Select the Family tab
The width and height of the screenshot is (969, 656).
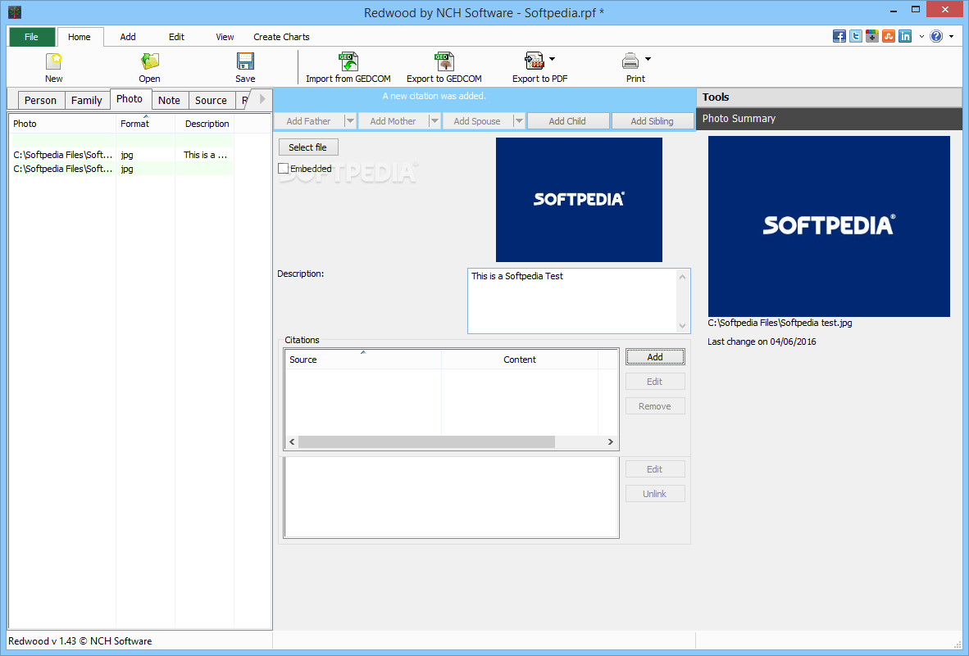(87, 100)
